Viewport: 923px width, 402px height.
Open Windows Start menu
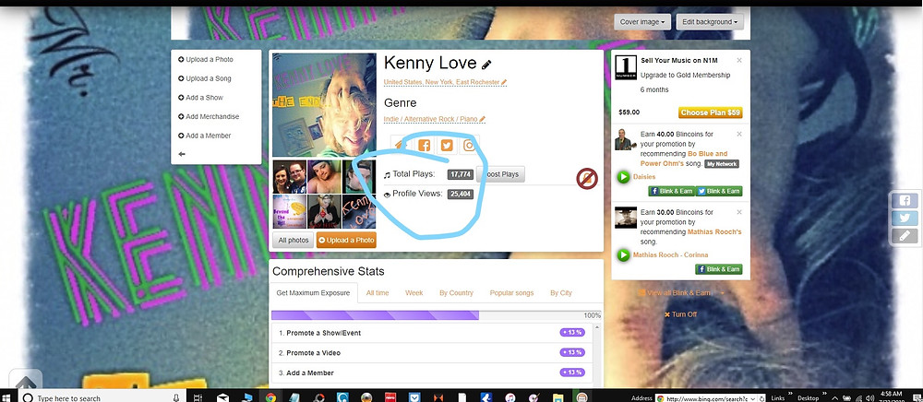click(6, 397)
